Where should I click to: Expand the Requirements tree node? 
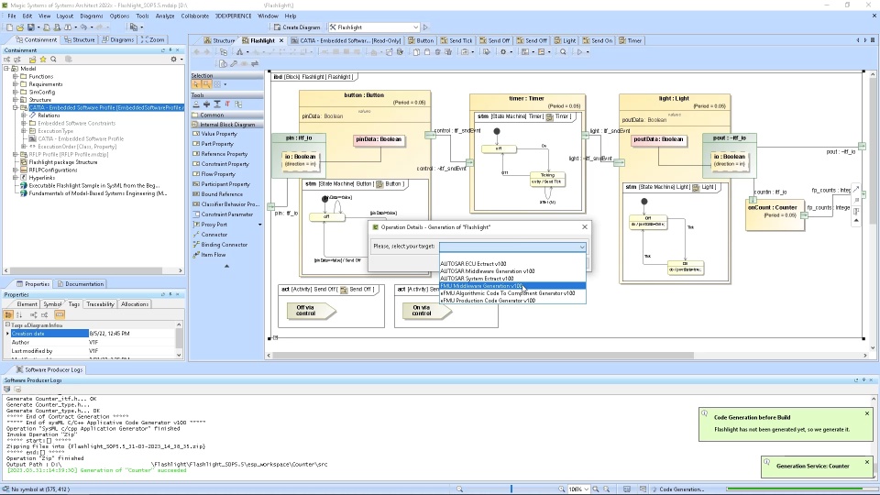pos(16,84)
